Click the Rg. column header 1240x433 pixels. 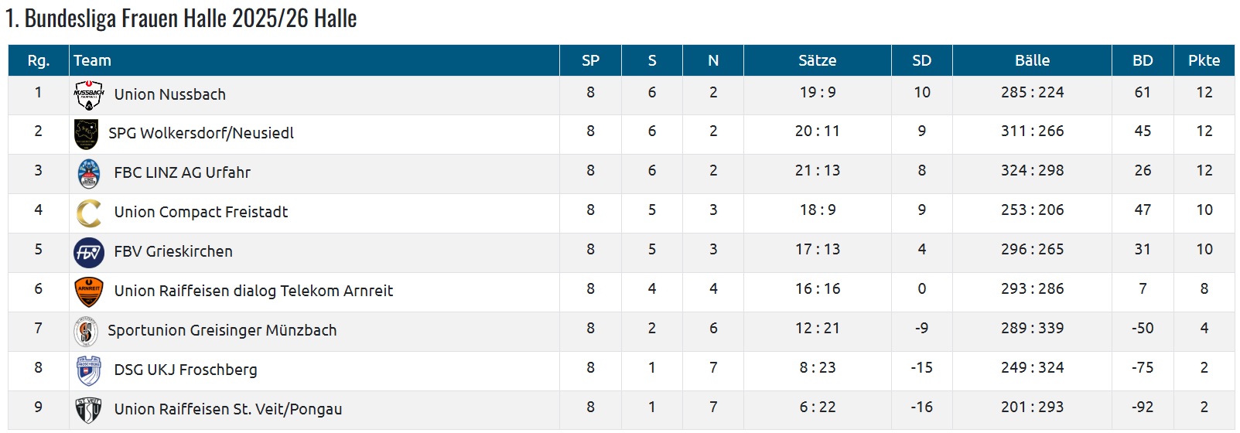click(38, 60)
